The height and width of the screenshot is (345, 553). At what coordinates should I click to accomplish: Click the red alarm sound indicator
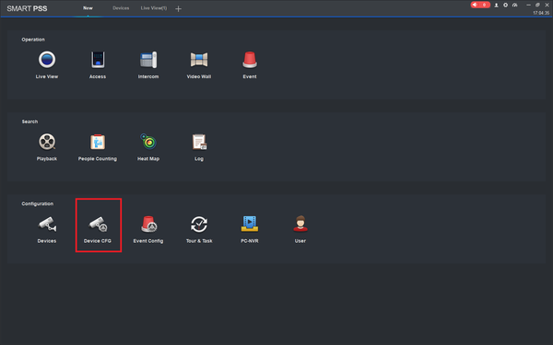coord(480,5)
